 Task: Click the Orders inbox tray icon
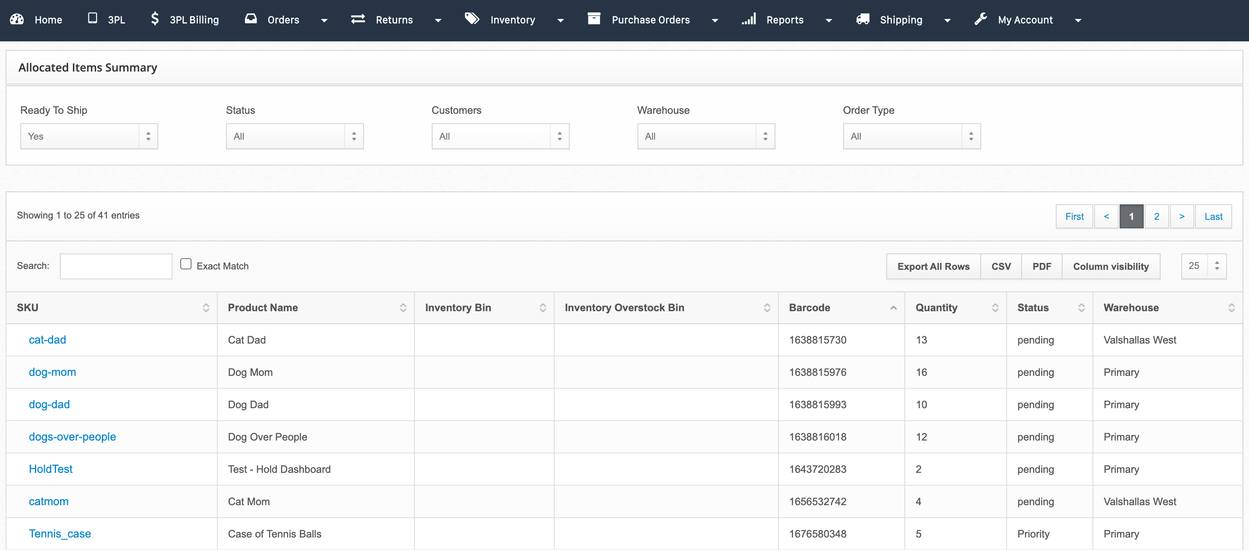pyautogui.click(x=251, y=19)
